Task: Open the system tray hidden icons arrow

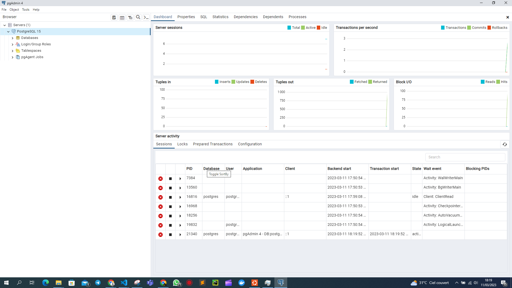Action: [x=457, y=283]
